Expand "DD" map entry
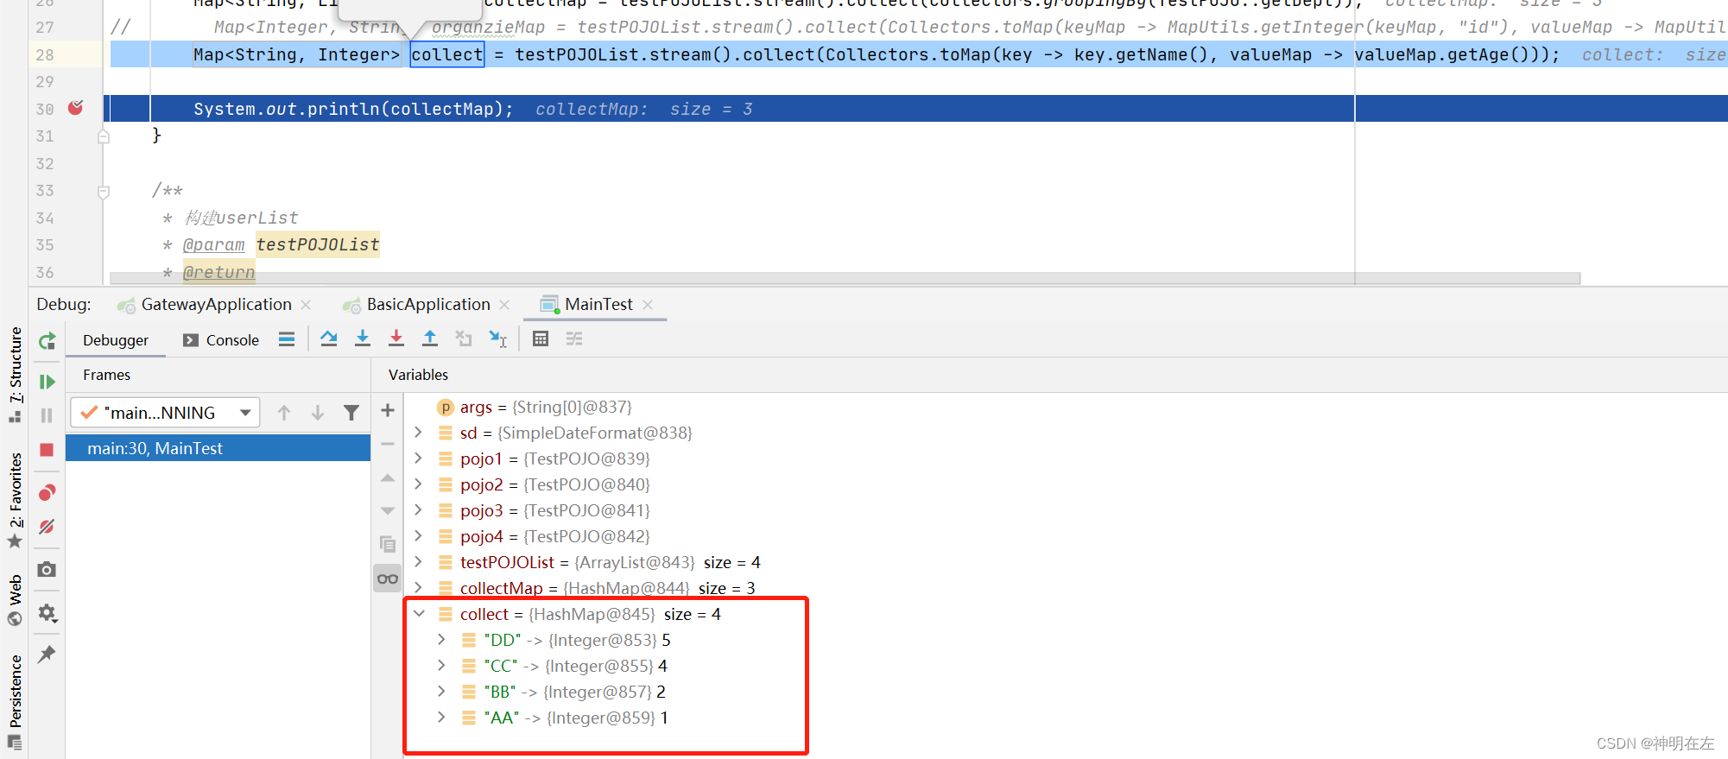The image size is (1728, 759). pos(441,640)
